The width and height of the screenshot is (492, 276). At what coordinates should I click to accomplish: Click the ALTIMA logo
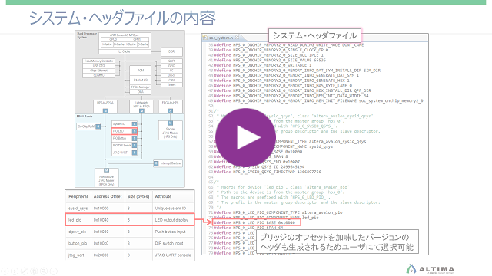coord(430,269)
